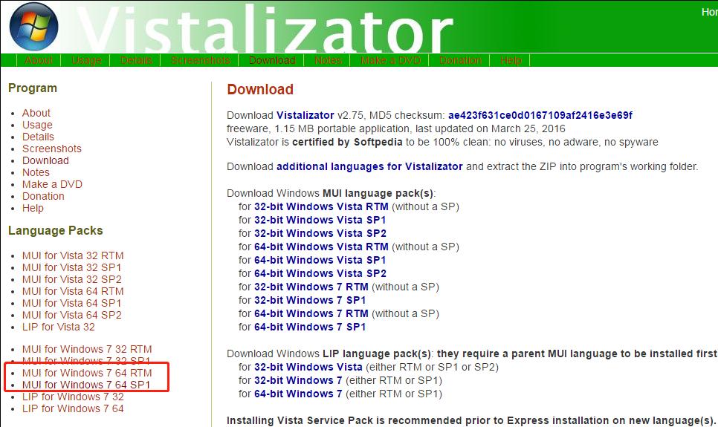
Task: Open 64-bit Windows 7 RTM MUI link
Action: (x=311, y=313)
